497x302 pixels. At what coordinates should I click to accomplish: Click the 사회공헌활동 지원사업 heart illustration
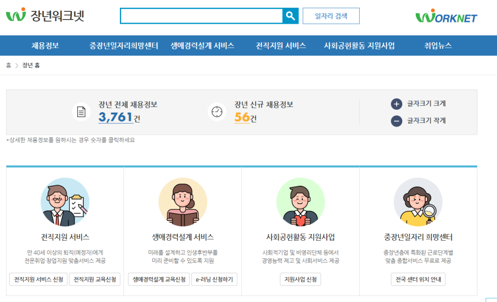(300, 202)
